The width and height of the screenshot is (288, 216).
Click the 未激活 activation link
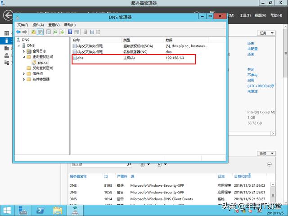pyautogui.click(x=252, y=91)
